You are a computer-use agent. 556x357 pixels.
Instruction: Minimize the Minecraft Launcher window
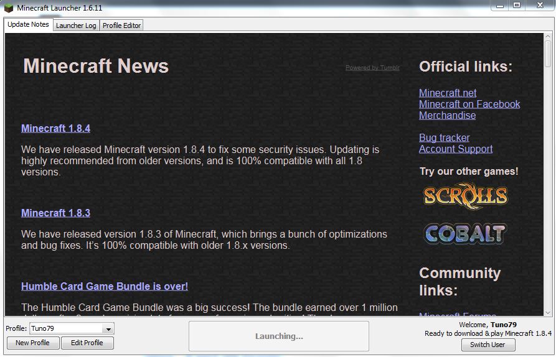pyautogui.click(x=500, y=6)
